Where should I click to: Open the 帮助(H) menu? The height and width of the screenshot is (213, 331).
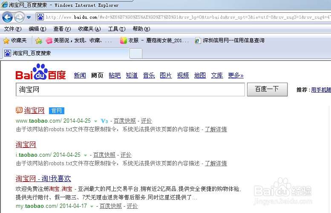(x=141, y=29)
